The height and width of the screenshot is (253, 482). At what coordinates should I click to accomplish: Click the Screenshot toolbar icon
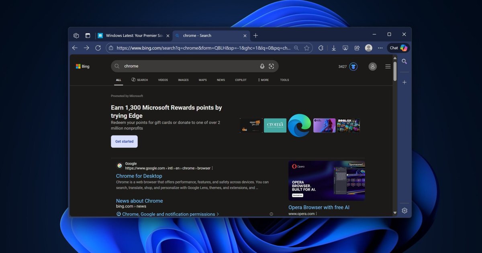(x=345, y=48)
